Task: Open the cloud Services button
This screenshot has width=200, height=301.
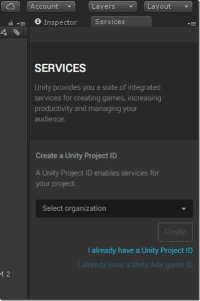Action: tap(10, 6)
